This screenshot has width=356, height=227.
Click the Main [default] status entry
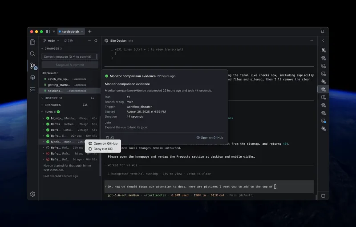pos(241,195)
